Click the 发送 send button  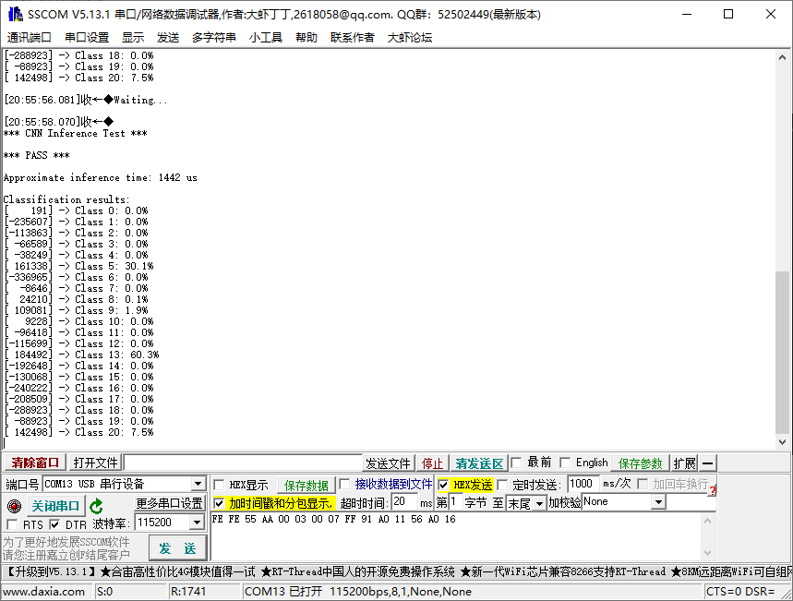[x=177, y=548]
